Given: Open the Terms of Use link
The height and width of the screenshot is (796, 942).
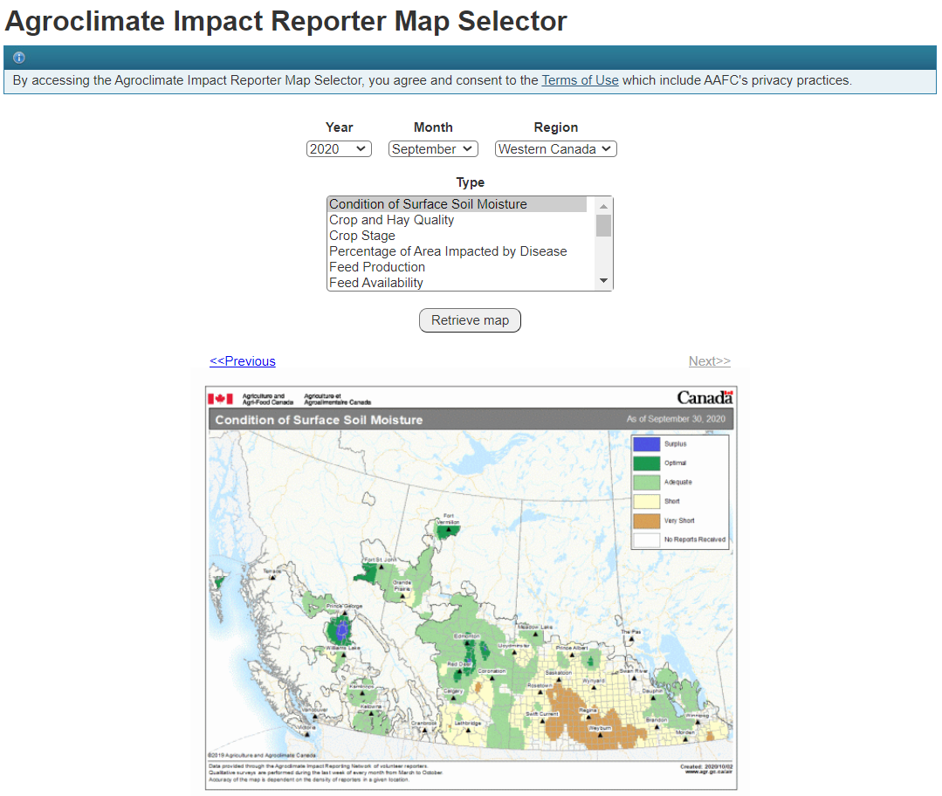Looking at the screenshot, I should click(x=580, y=80).
